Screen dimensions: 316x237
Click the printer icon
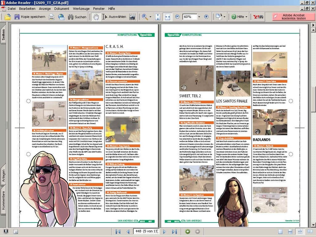coord(52,17)
